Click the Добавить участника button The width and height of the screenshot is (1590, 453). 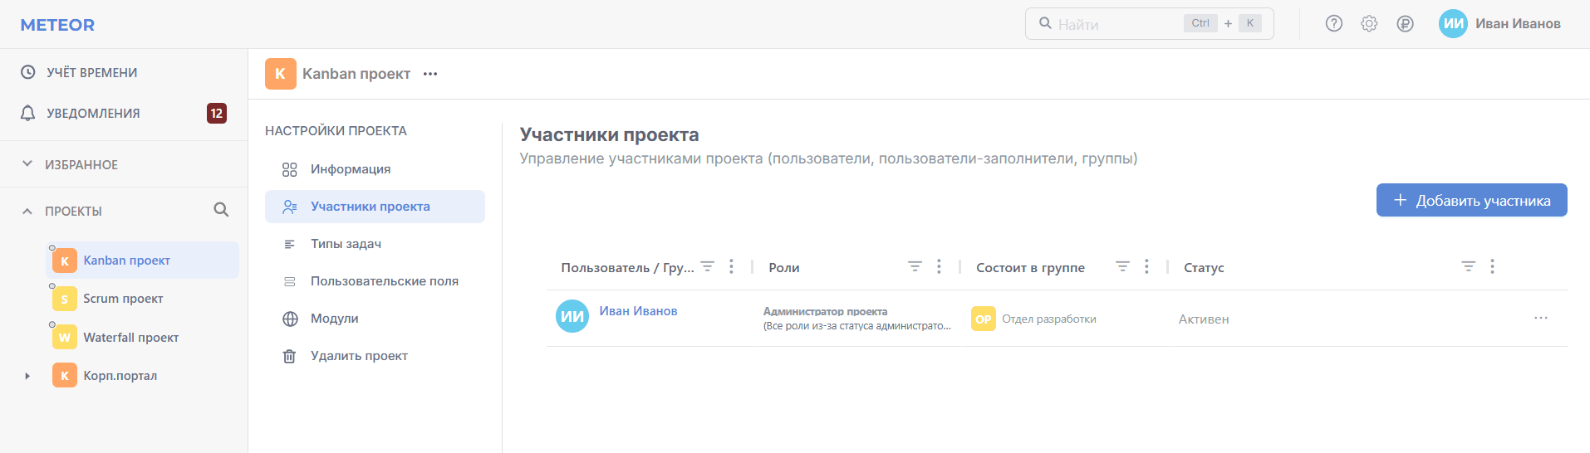click(1471, 200)
